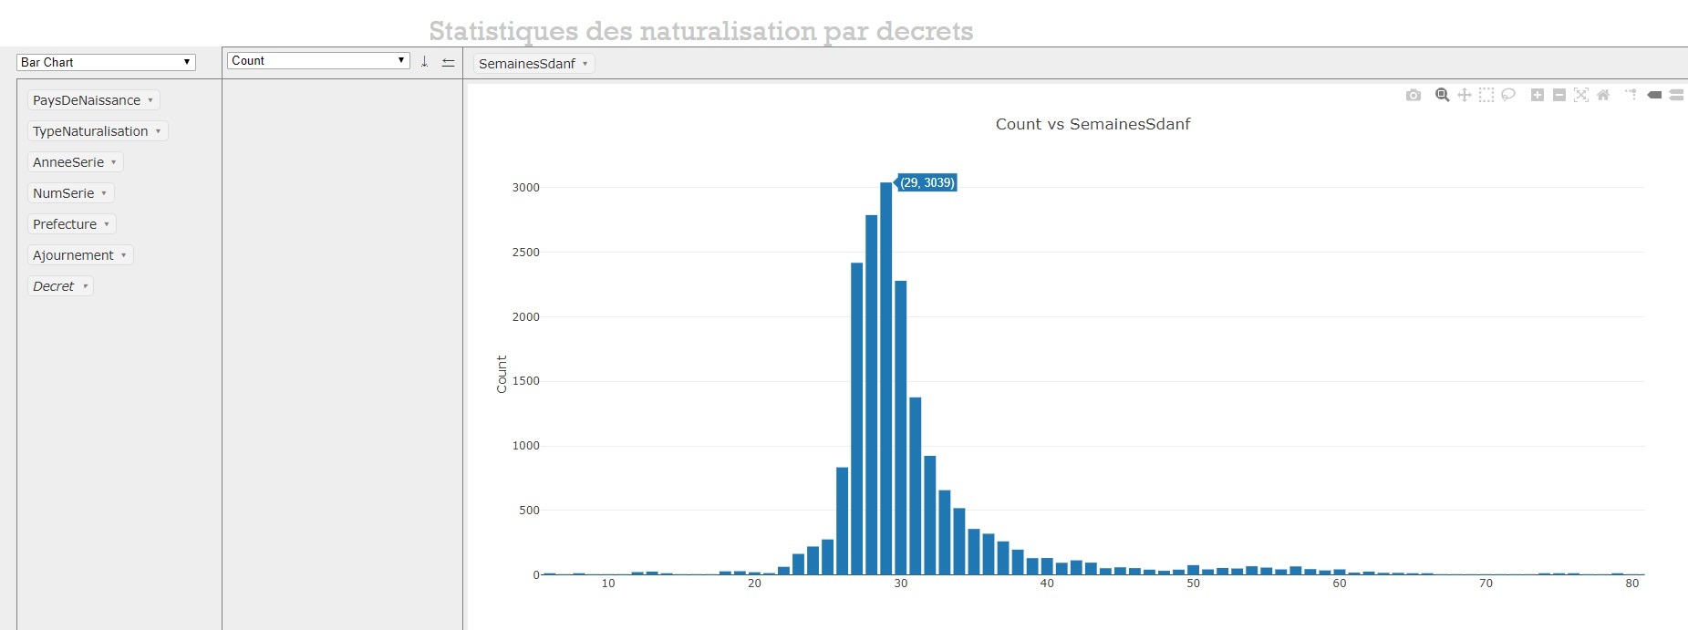Screen dimensions: 1688x630
Task: Download plot as PNG with camera icon
Action: click(x=1413, y=95)
